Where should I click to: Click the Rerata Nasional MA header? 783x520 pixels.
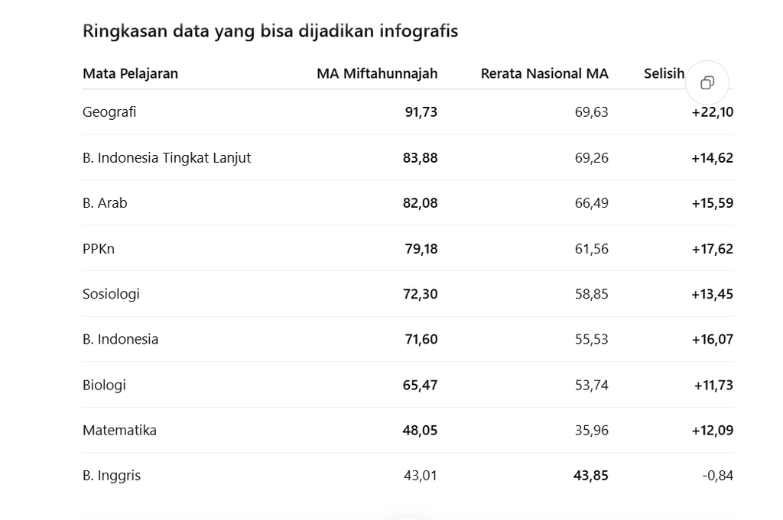click(x=544, y=74)
